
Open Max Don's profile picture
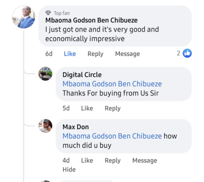click(x=45, y=126)
